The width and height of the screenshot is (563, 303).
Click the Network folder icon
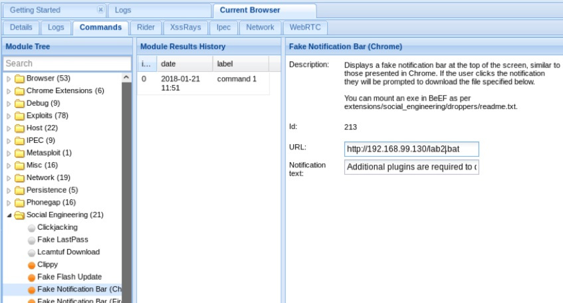coord(19,178)
